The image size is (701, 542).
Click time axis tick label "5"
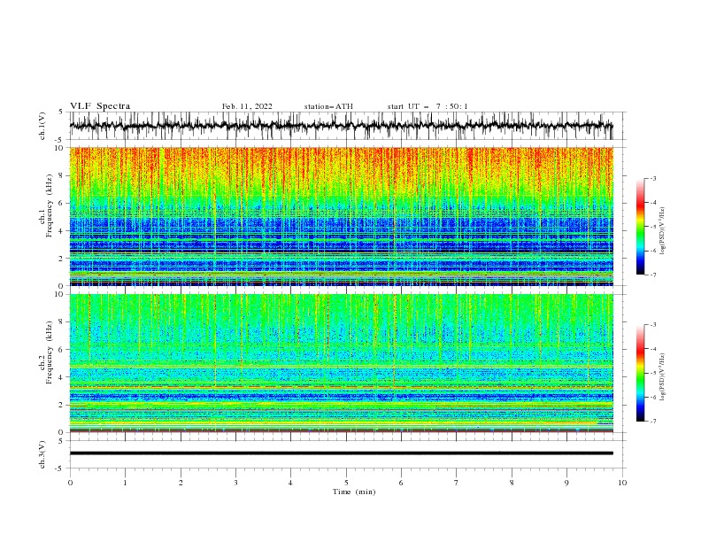(x=346, y=483)
